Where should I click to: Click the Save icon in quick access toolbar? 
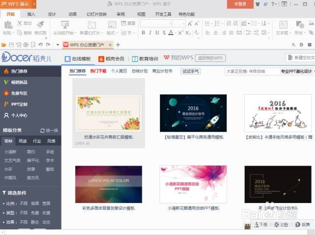pos(11,45)
